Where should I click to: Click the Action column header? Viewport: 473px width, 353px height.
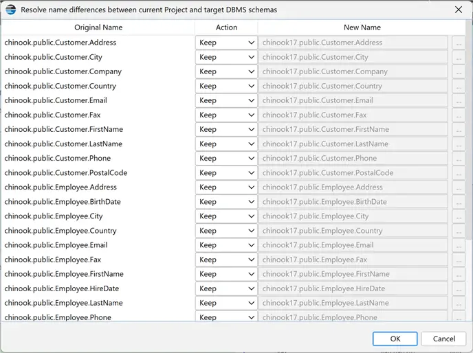coord(226,27)
